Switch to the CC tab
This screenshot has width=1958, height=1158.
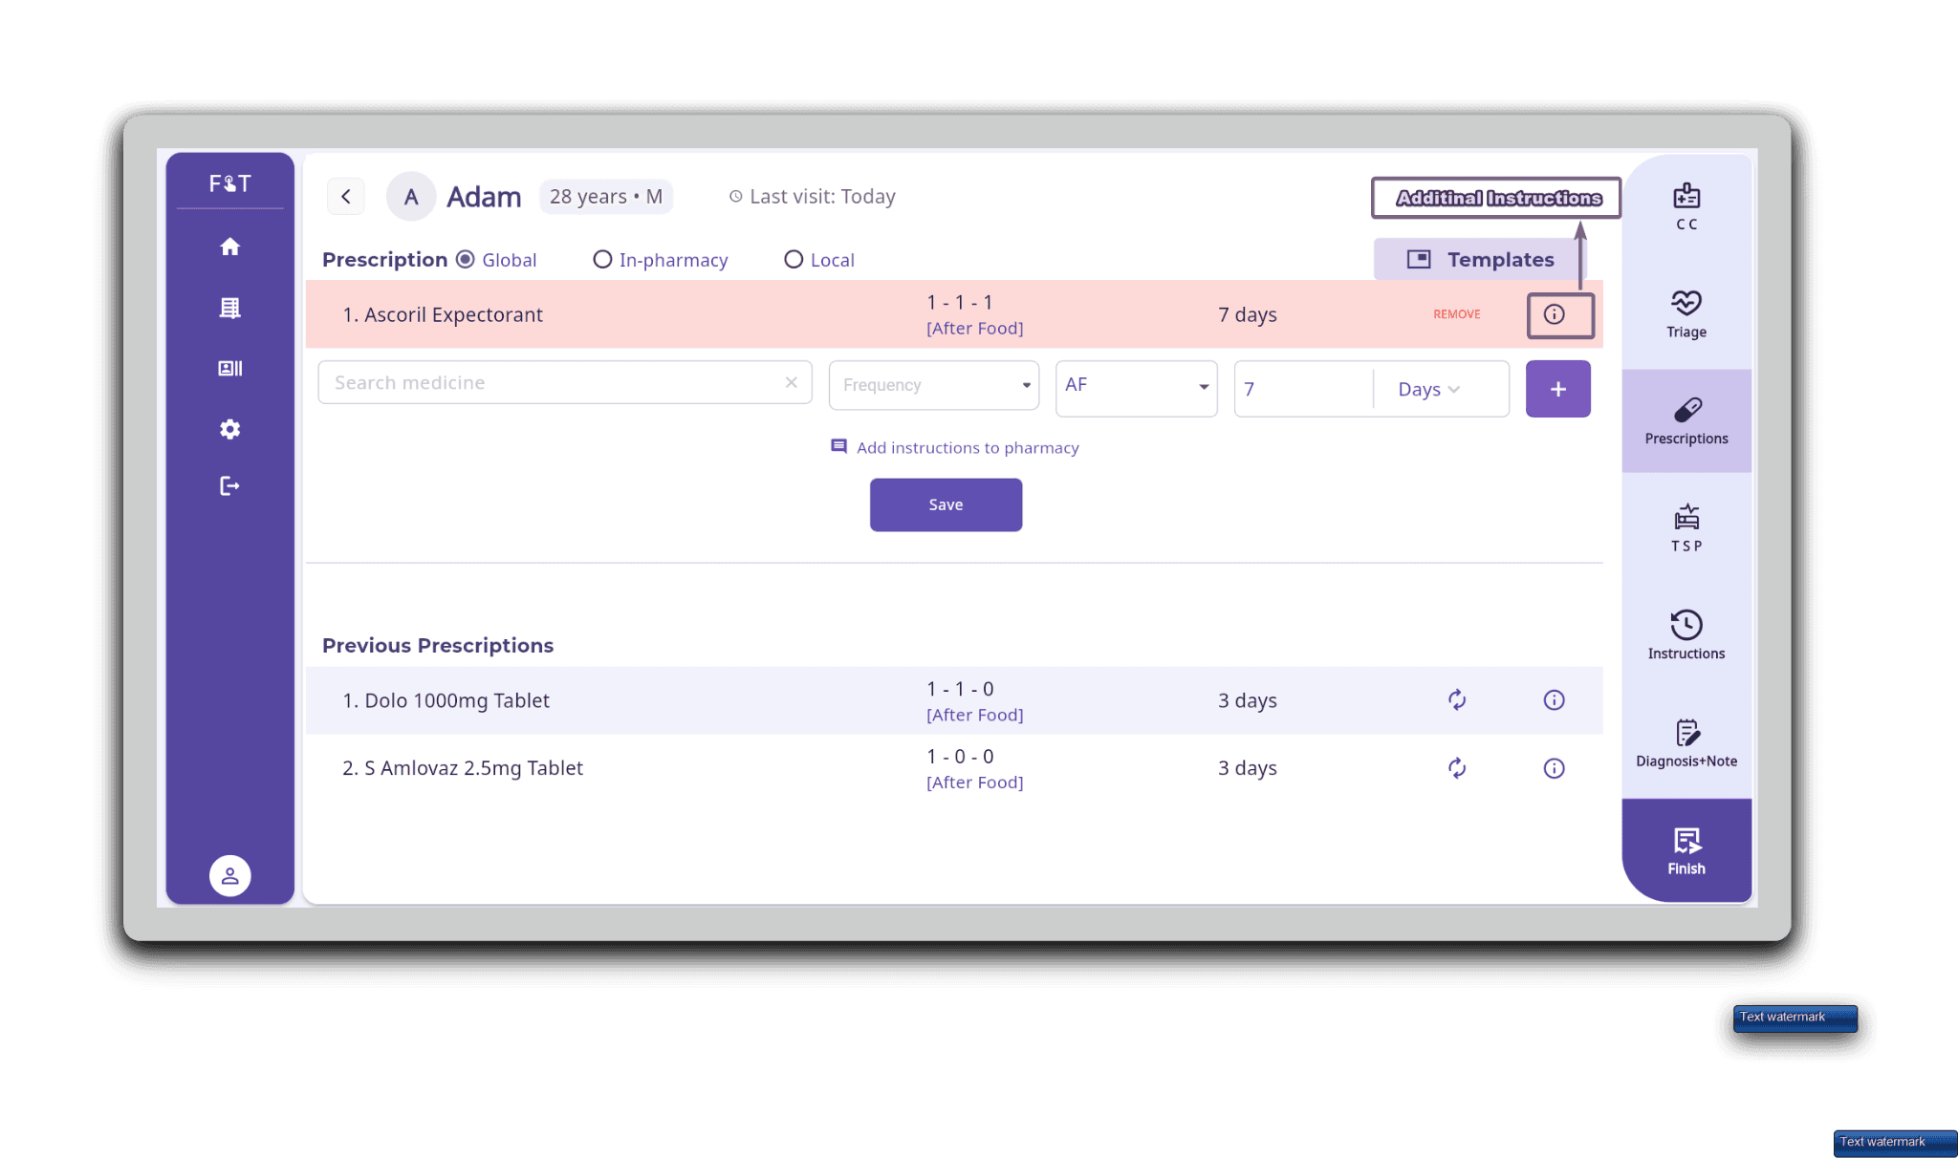[x=1686, y=207]
